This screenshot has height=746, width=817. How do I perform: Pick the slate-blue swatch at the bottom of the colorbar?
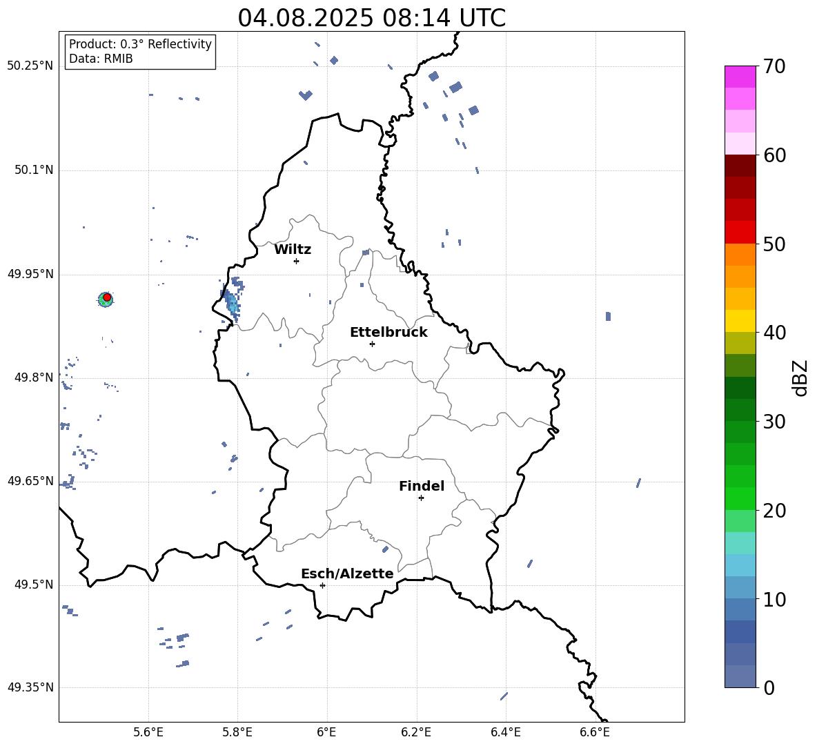[740, 676]
